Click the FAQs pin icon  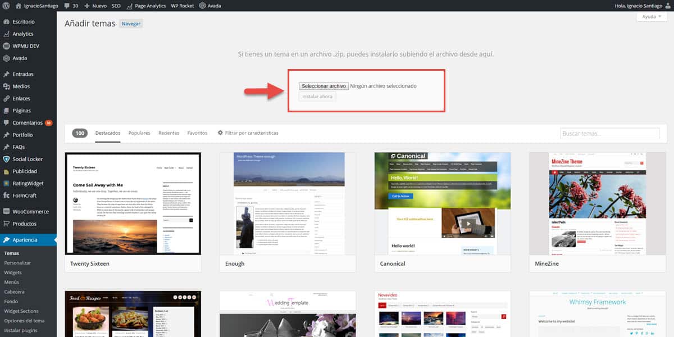[6, 147]
